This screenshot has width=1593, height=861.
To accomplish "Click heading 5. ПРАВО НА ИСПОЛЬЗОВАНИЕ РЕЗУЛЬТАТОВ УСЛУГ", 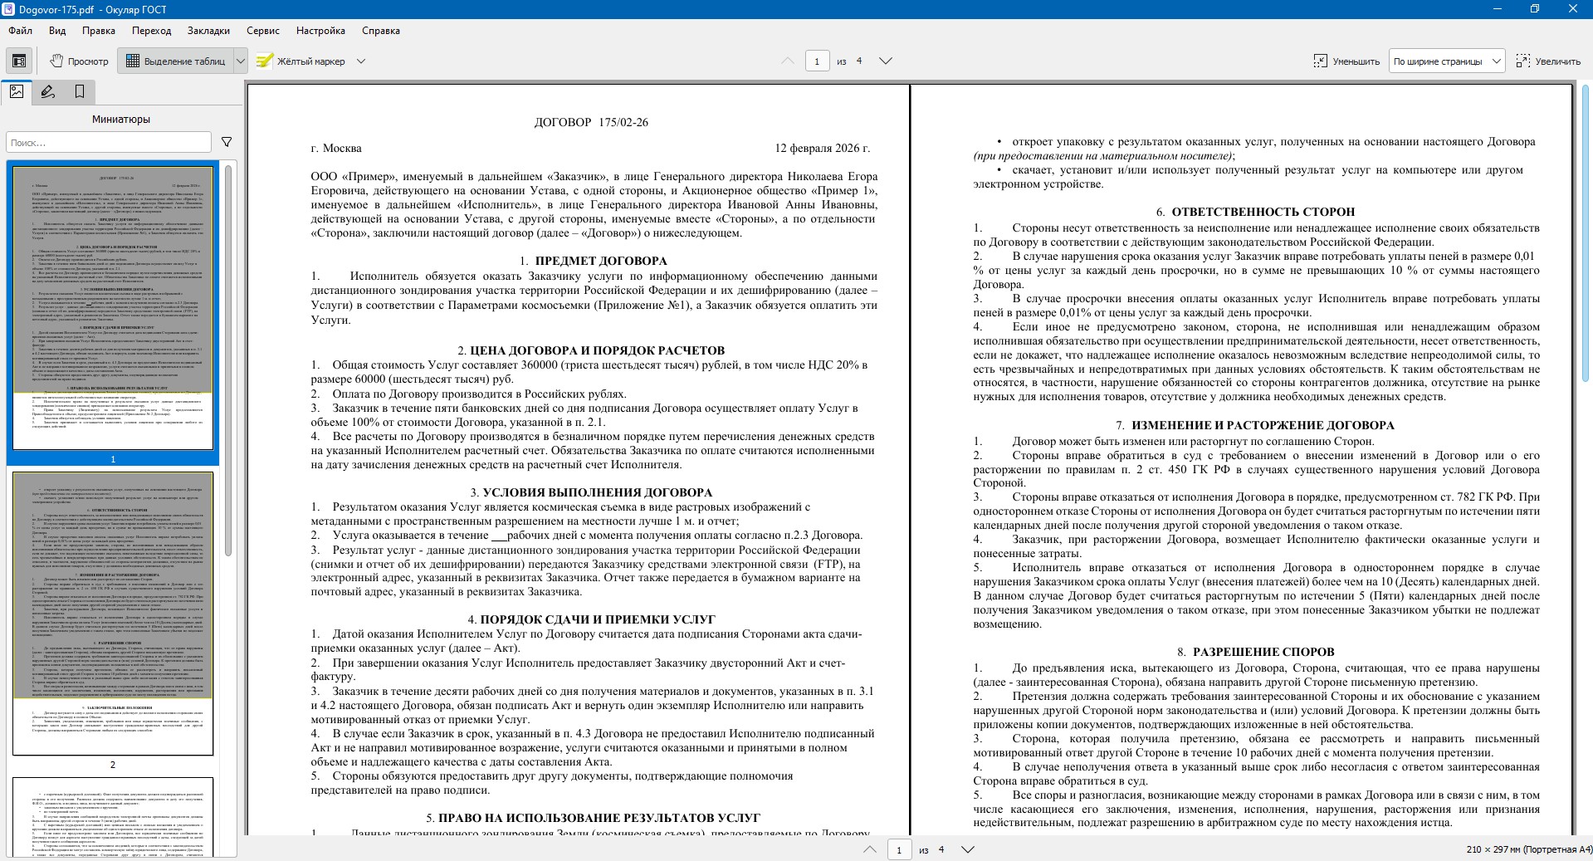I will click(x=593, y=818).
